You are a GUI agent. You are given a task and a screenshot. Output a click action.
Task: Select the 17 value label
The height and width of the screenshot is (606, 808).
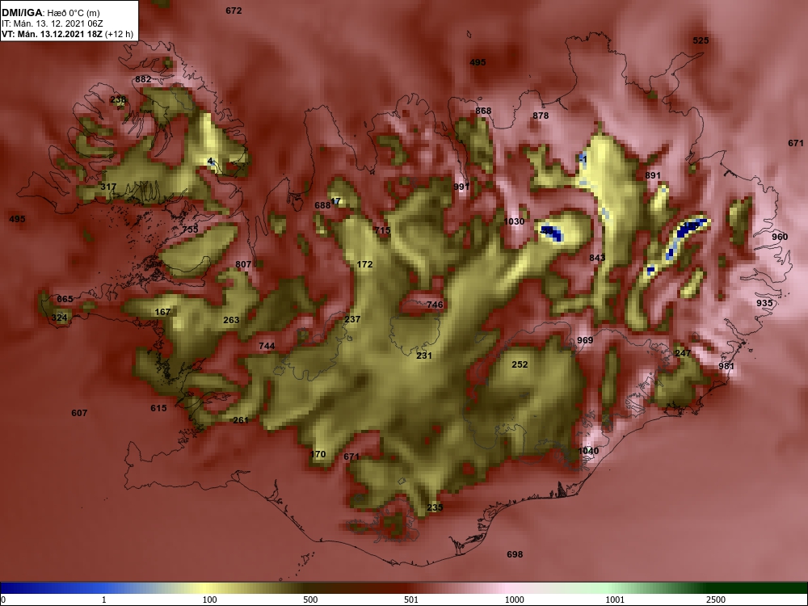pyautogui.click(x=336, y=201)
